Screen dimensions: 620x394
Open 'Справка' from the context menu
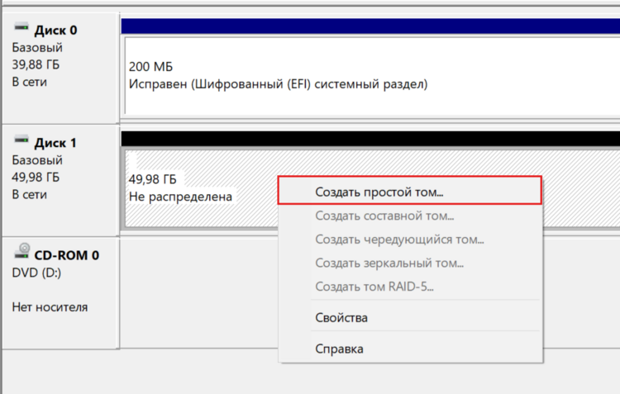coord(339,349)
